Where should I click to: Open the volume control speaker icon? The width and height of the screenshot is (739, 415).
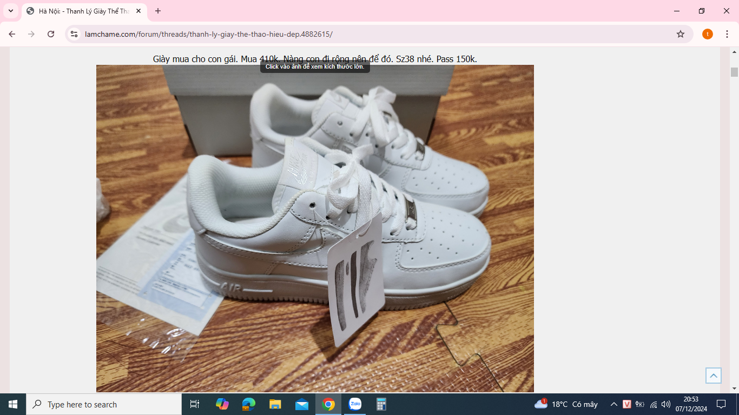[x=666, y=404]
